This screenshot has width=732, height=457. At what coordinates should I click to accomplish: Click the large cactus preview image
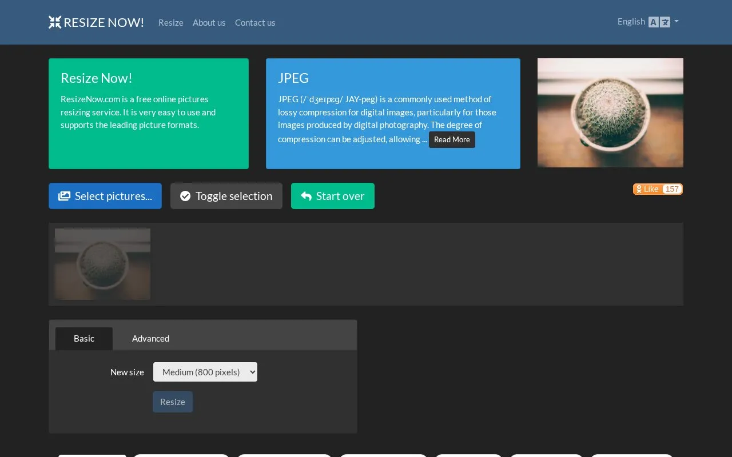pos(610,113)
